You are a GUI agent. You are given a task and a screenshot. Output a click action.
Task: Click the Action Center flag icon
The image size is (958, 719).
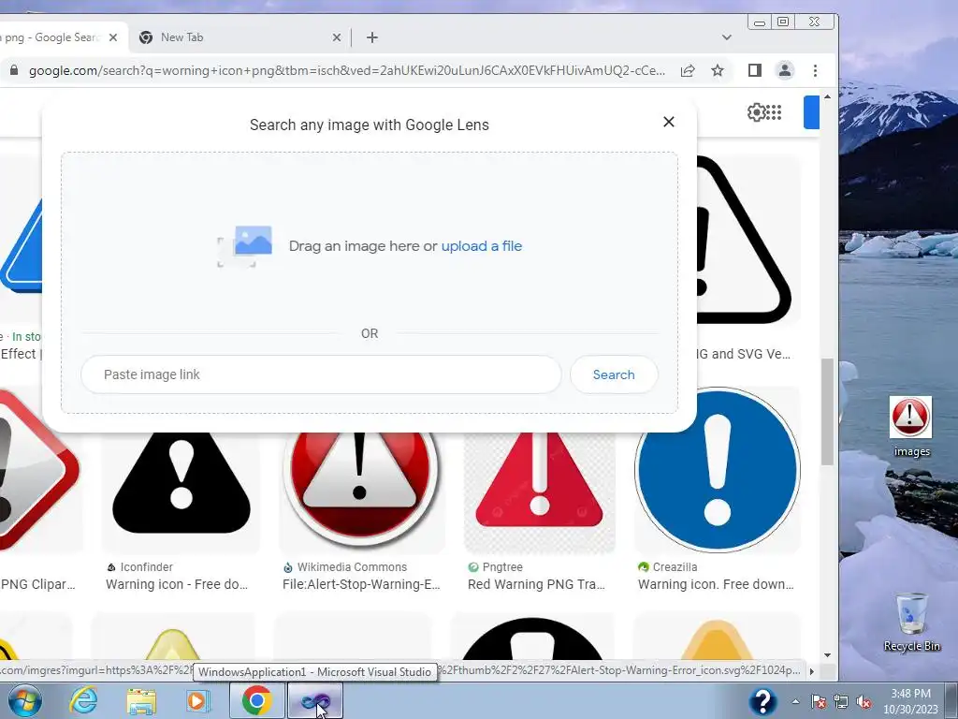click(x=819, y=701)
